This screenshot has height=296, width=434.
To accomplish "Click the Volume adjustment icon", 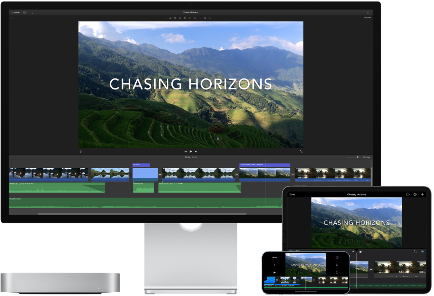I will coord(190,18).
